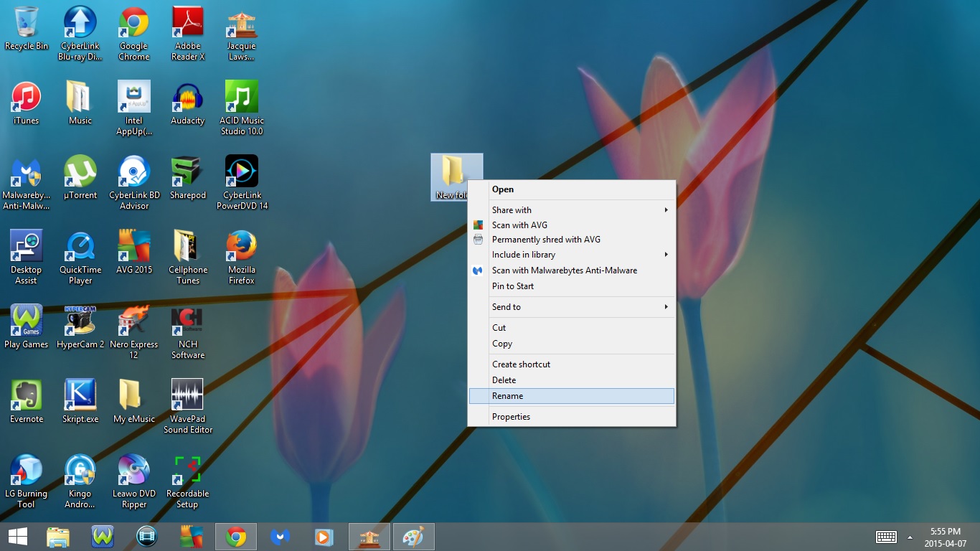
Task: Select the Google Chrome desktop shortcut
Action: coord(134,34)
